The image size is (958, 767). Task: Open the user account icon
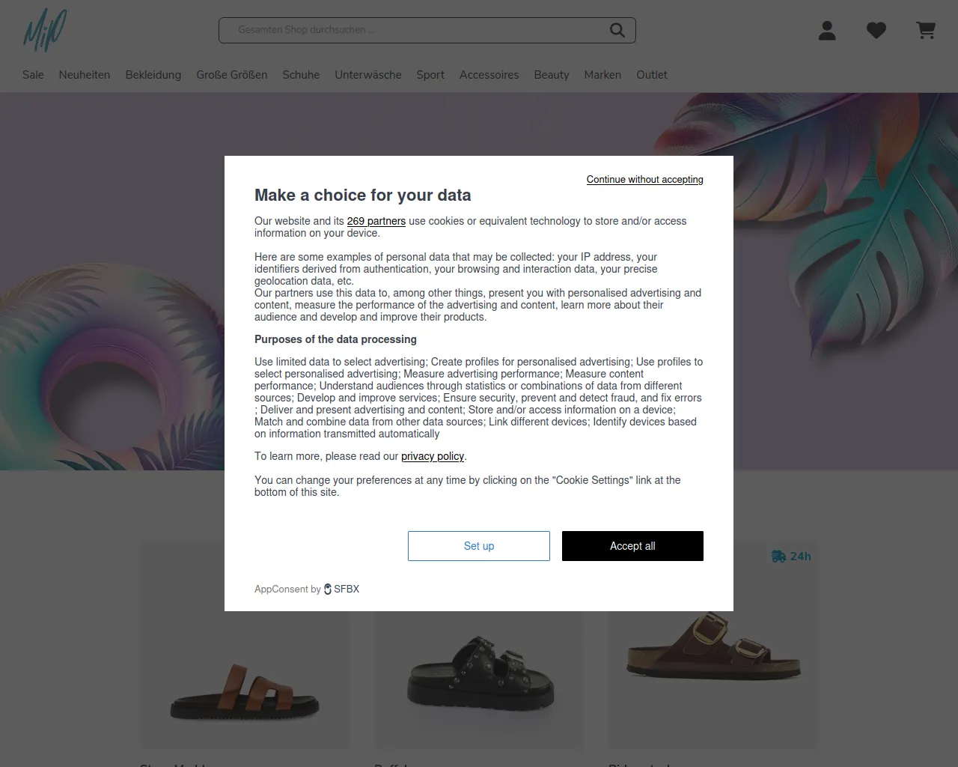[x=827, y=31]
